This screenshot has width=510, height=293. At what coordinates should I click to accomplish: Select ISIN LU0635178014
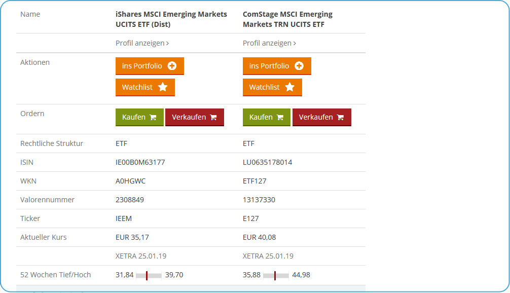[267, 162]
